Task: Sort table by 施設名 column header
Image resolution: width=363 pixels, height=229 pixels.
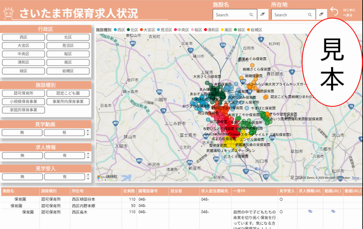Action: pos(9,191)
